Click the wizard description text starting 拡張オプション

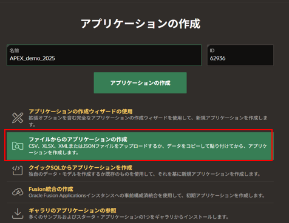click(x=148, y=121)
